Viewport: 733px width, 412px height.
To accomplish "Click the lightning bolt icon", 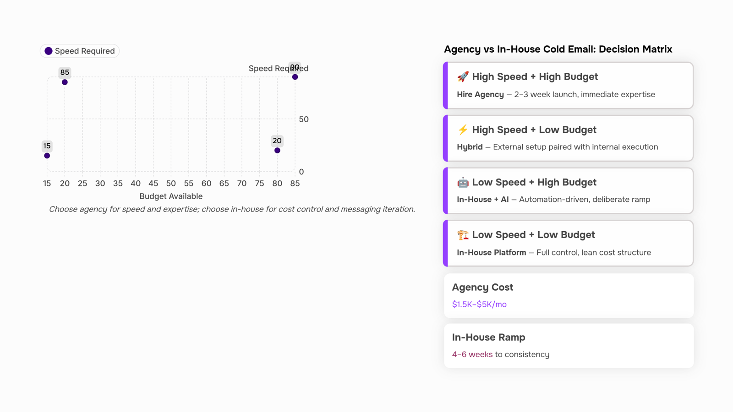I will click(463, 130).
